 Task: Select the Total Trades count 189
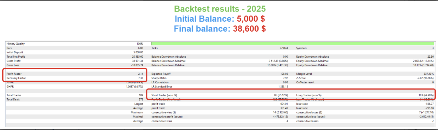click(141, 95)
